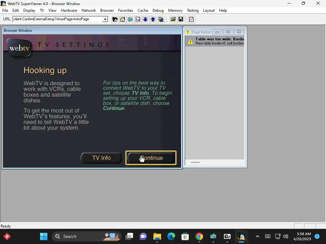Show hidden system tray icons
Screen dimensions: 326x244
pyautogui.click(x=257, y=236)
